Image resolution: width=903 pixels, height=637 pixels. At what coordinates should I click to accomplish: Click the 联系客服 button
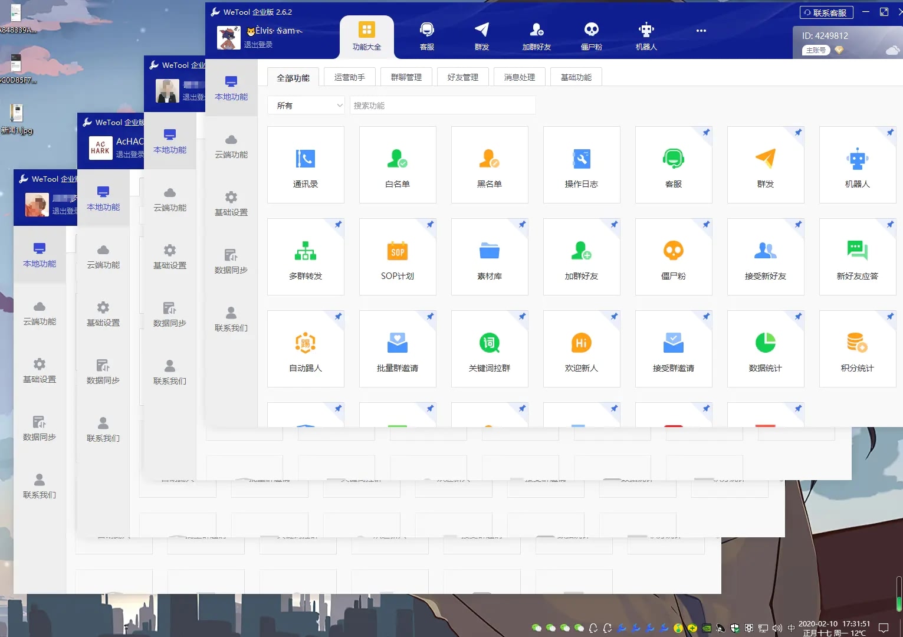[x=826, y=12]
